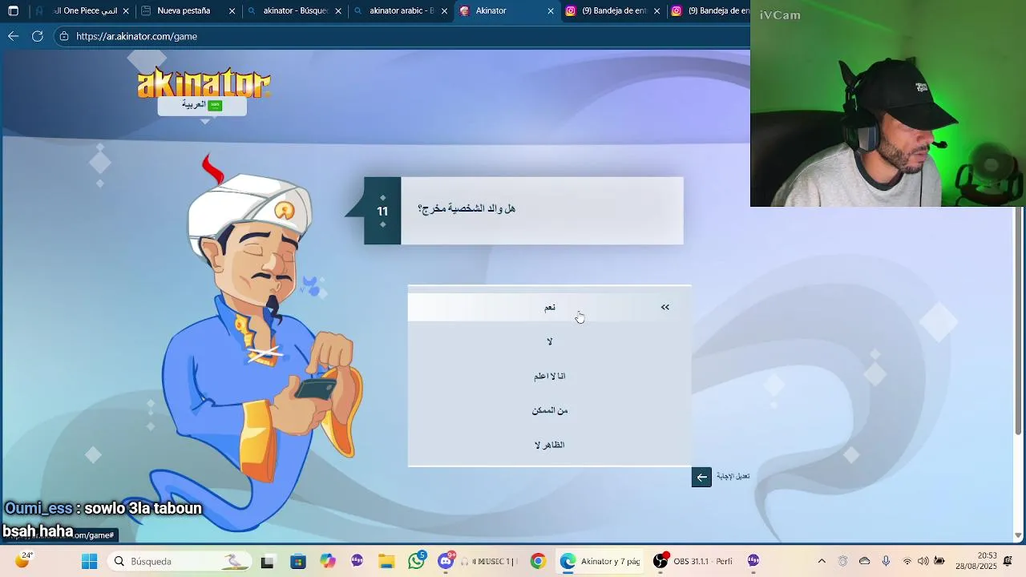Viewport: 1026px width, 577px height.
Task: Click the scrollbar down arrow
Action: (x=1018, y=535)
